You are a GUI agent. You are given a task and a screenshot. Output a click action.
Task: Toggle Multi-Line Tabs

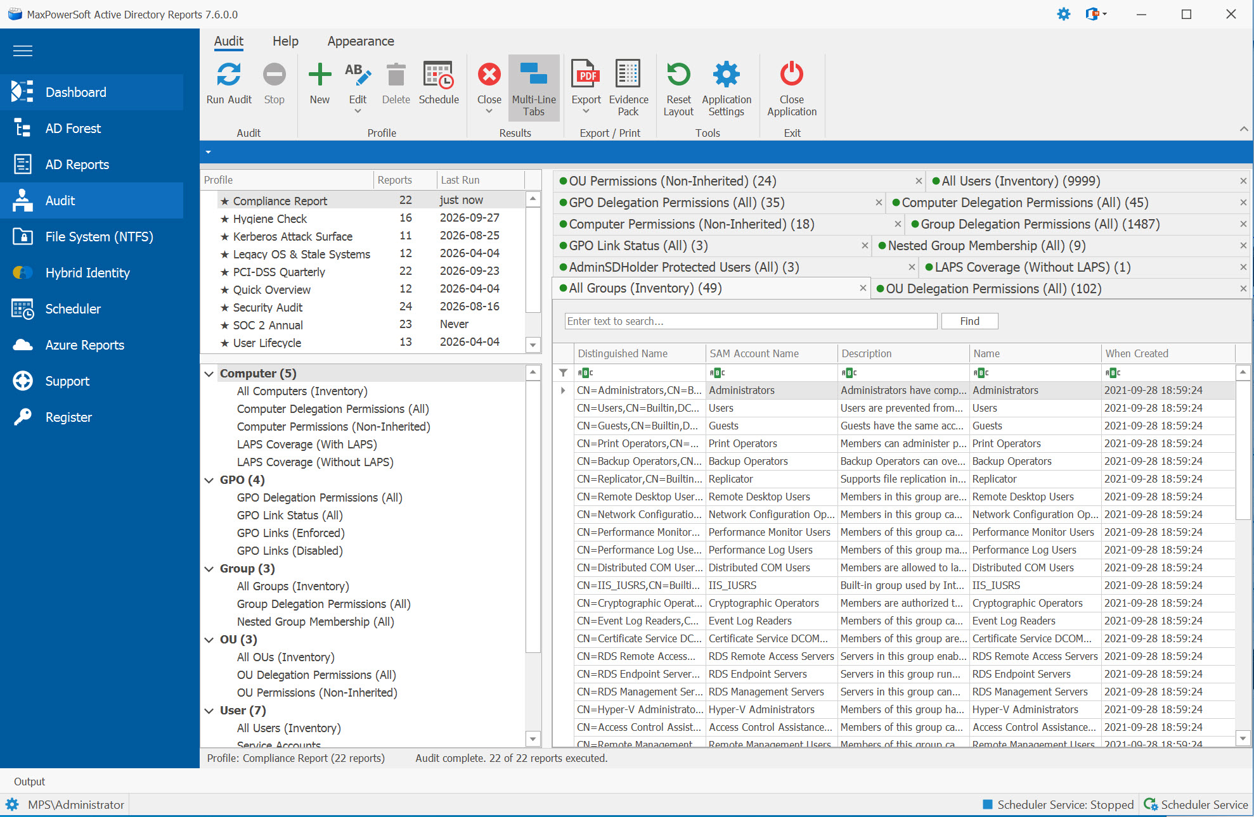(534, 88)
